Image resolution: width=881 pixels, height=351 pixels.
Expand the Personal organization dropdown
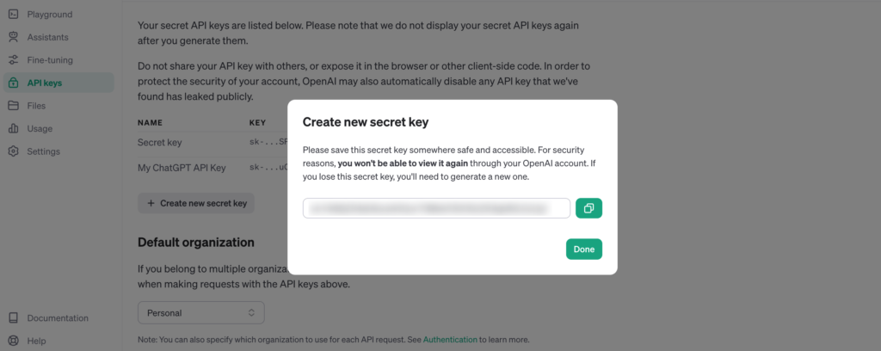200,313
